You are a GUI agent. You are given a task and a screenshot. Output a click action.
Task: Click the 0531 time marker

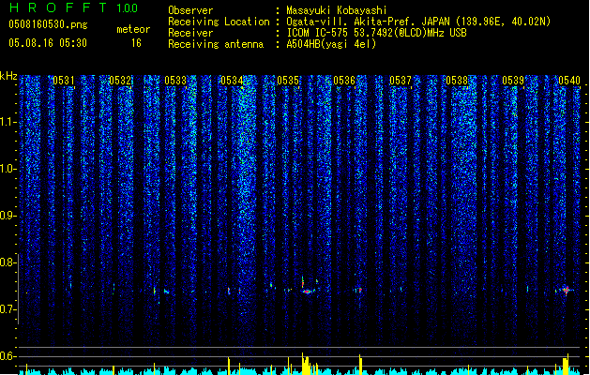click(x=64, y=81)
